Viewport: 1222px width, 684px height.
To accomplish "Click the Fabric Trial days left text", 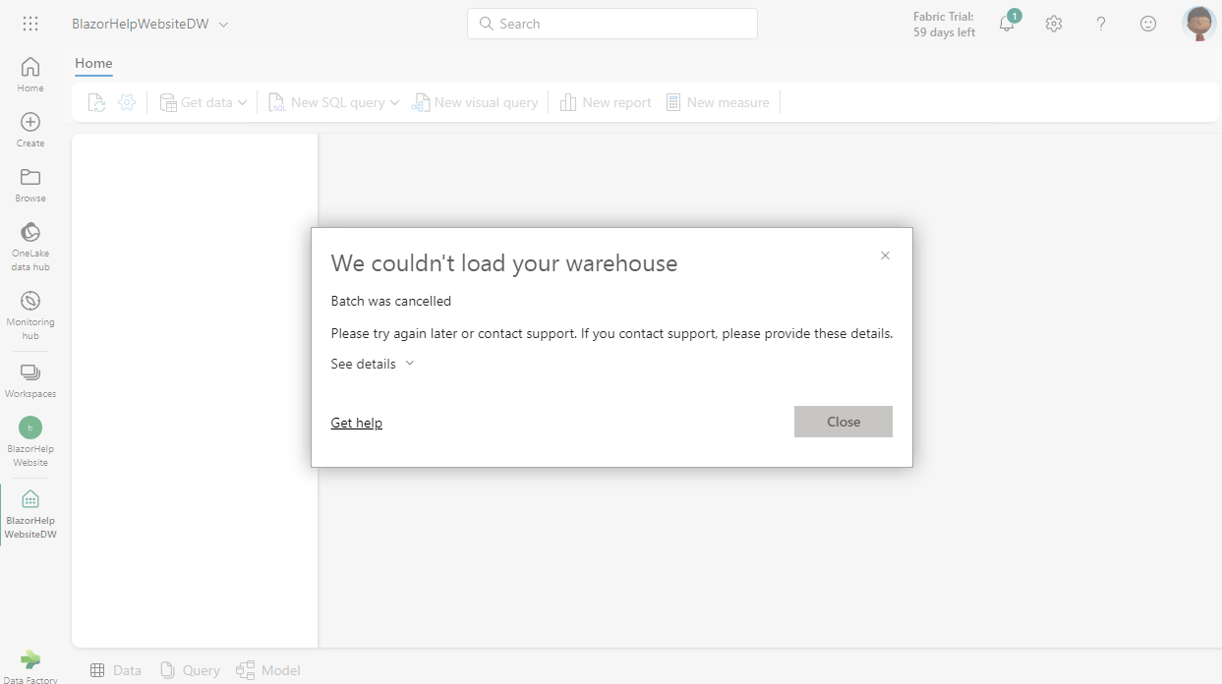I will [944, 25].
